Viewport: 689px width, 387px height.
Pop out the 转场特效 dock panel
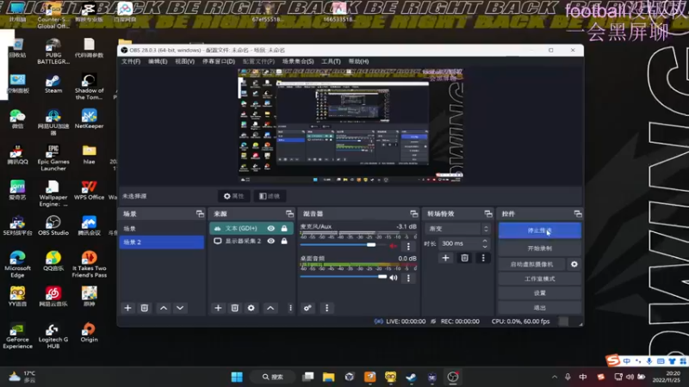pos(488,213)
